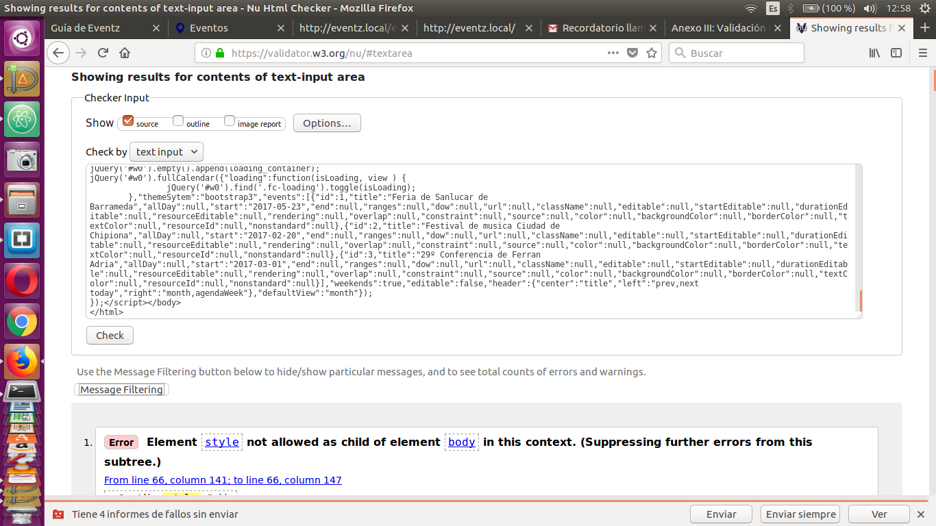Open the battery status indicator
Image resolution: width=936 pixels, height=526 pixels.
coord(828,8)
